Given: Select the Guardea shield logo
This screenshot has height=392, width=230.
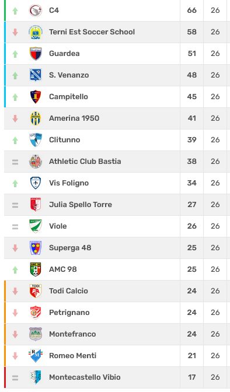Looking at the screenshot, I should [35, 54].
